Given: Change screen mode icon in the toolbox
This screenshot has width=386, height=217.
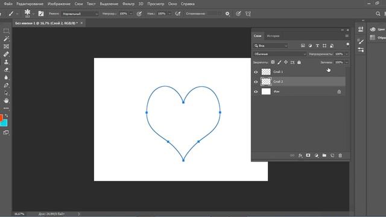Looking at the screenshot, I should tap(6, 133).
